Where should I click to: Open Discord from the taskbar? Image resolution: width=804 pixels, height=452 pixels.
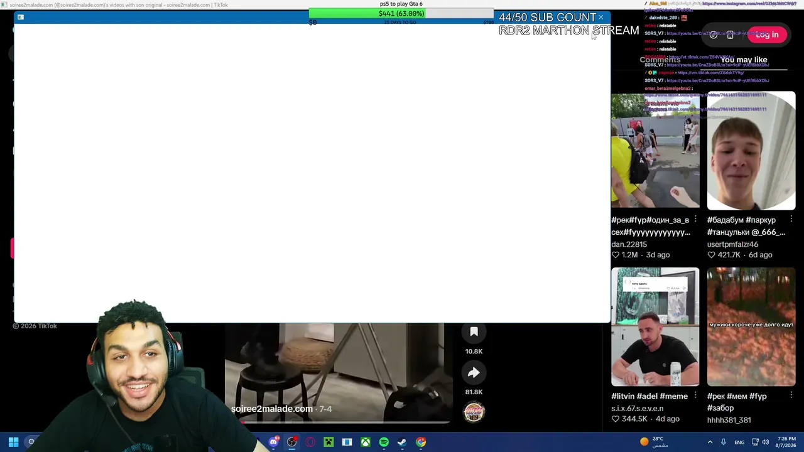(273, 442)
